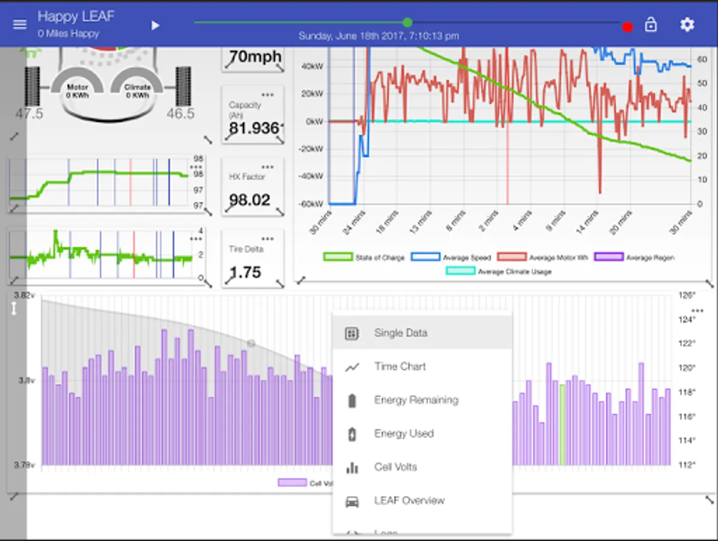Click the vertical resize arrow on cell chart

coord(14,308)
